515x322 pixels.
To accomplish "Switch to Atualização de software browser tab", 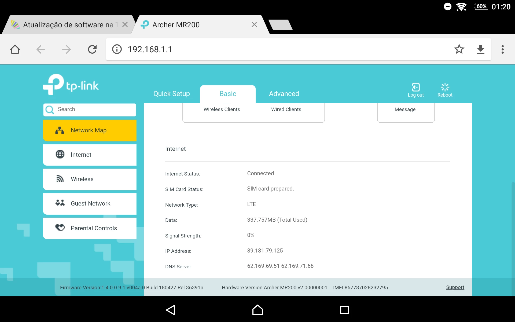I will point(68,25).
